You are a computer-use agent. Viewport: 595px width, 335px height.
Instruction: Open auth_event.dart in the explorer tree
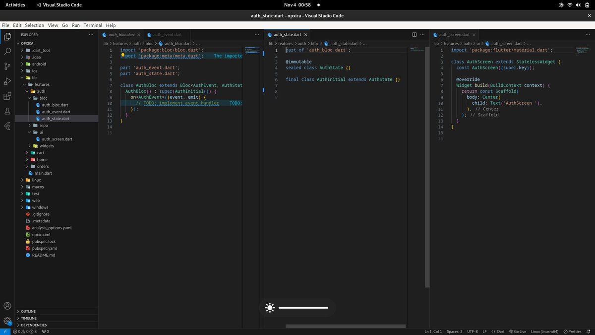click(x=57, y=112)
